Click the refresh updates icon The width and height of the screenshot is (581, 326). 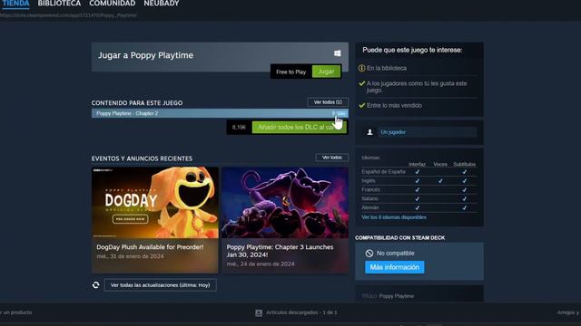click(96, 285)
